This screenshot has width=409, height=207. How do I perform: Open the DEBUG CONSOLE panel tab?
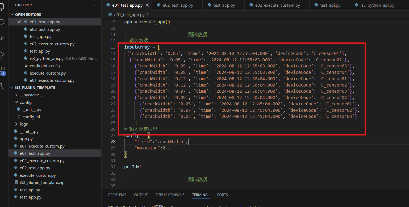[x=170, y=195]
